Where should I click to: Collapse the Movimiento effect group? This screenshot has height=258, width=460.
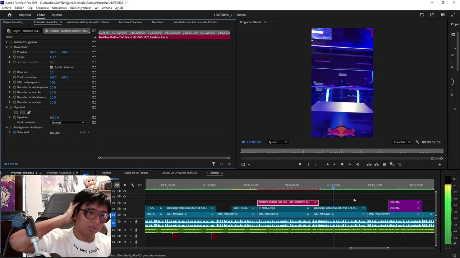[x=6, y=47]
